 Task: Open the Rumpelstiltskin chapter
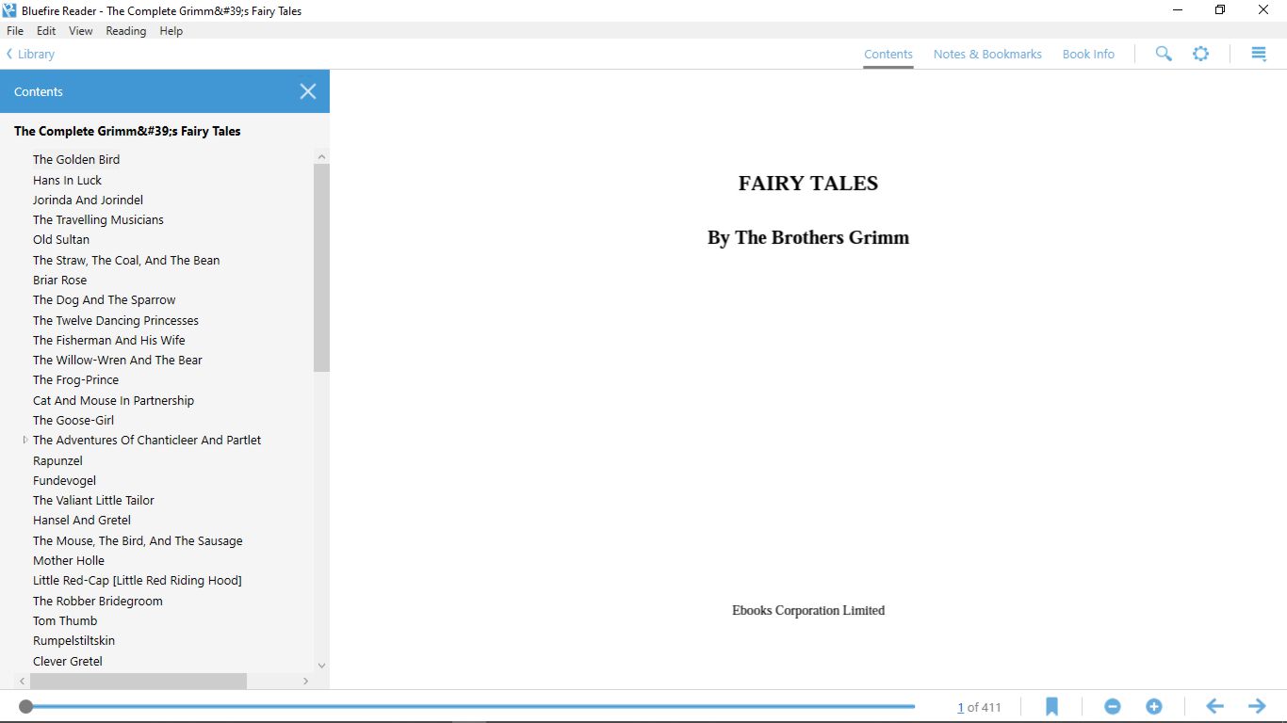click(73, 640)
